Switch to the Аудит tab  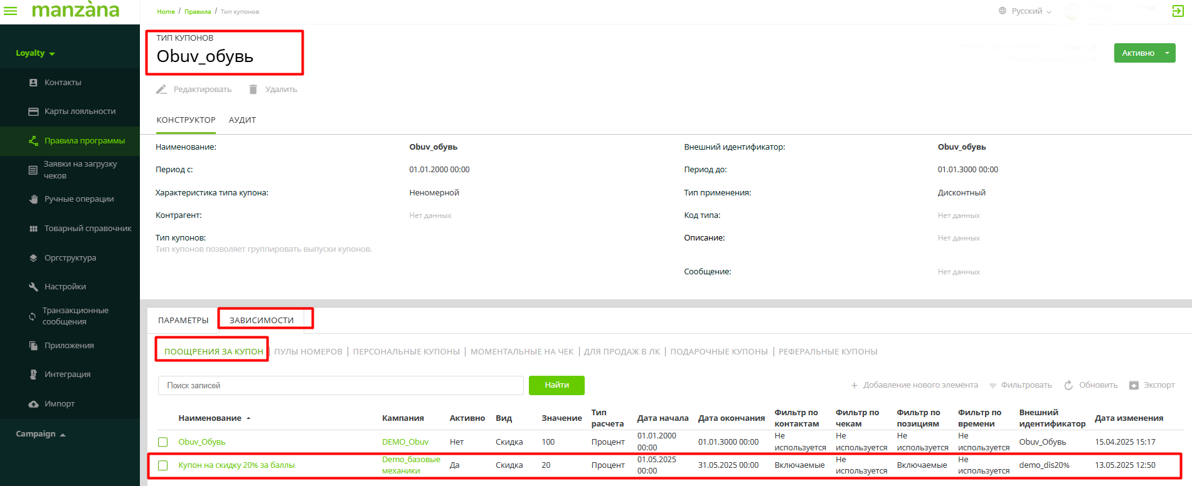pos(242,120)
